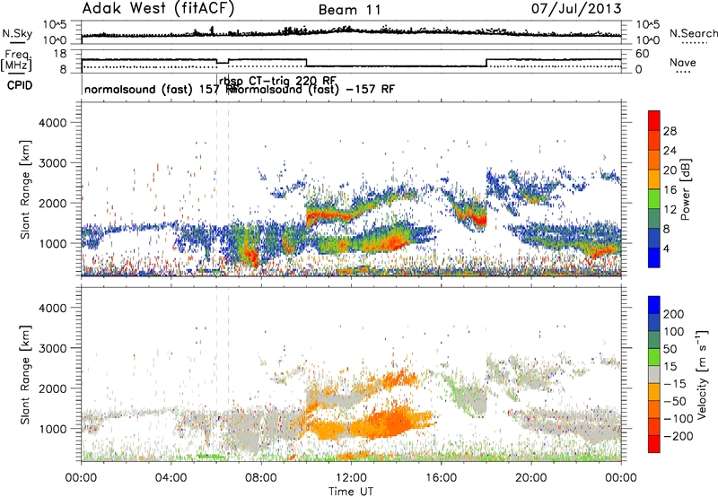718x497 pixels.
Task: Click the 'Velocity [m s^-1]' colorbar title
Action: click(703, 374)
